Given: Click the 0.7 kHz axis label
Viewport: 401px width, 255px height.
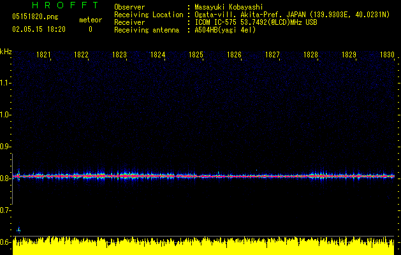Looking at the screenshot, I should point(4,210).
